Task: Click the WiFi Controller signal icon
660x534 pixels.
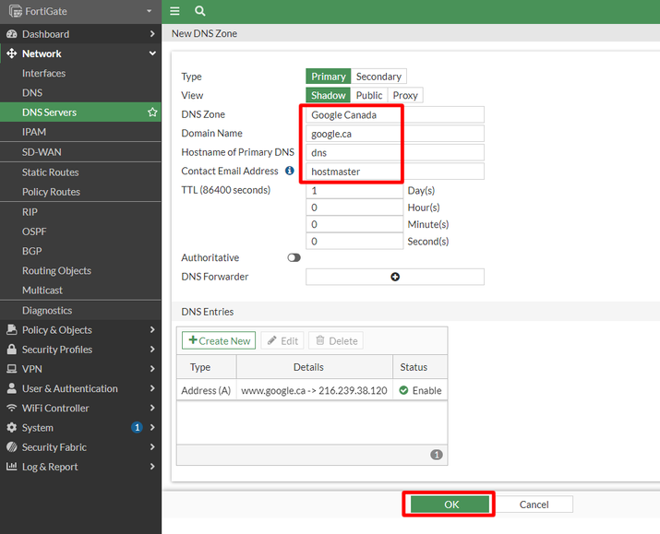Action: (x=12, y=408)
